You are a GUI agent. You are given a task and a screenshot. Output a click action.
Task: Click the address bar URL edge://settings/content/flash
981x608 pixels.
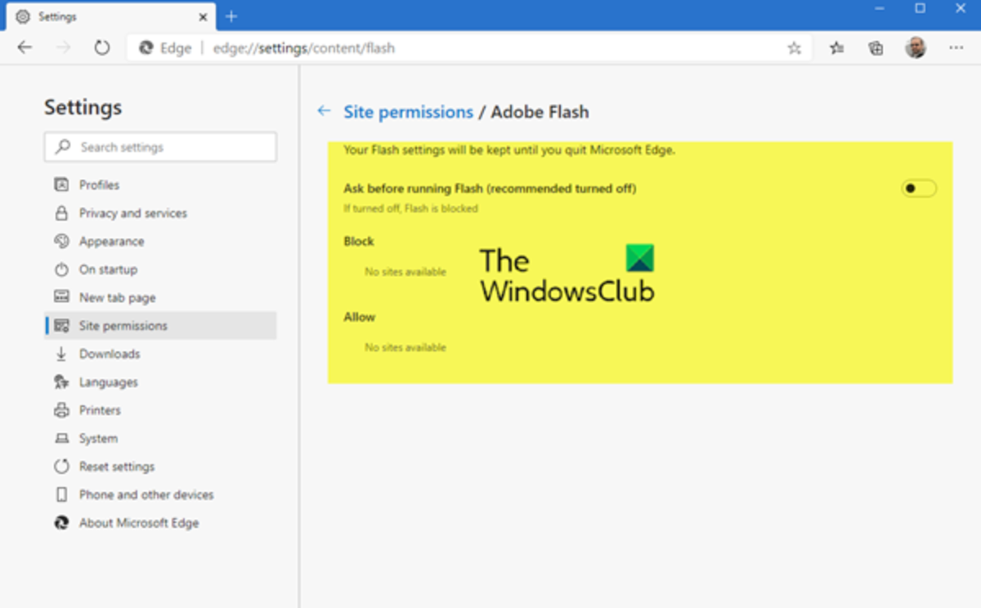[x=304, y=48]
